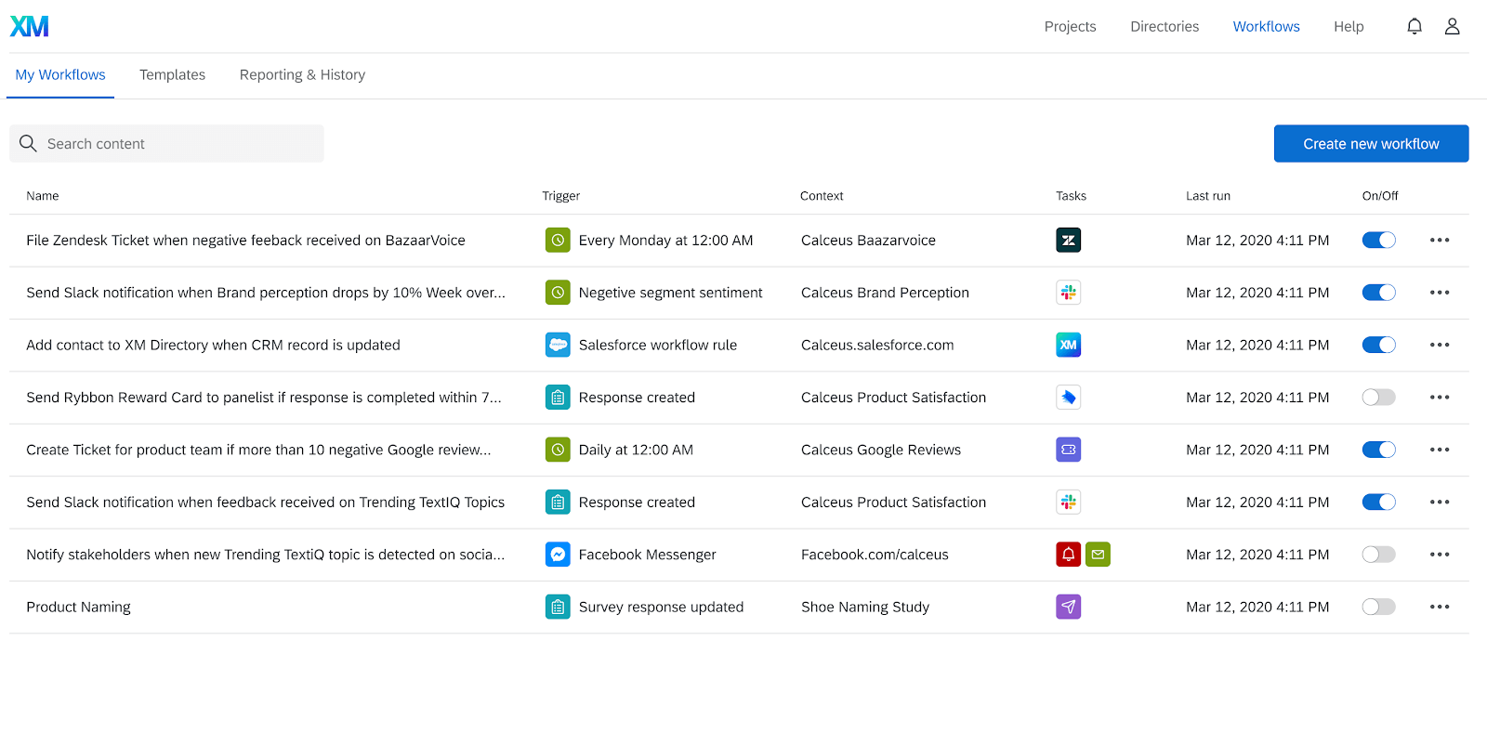This screenshot has height=745, width=1487.
Task: Open more options for Zendesk Ticket workflow
Action: (x=1440, y=241)
